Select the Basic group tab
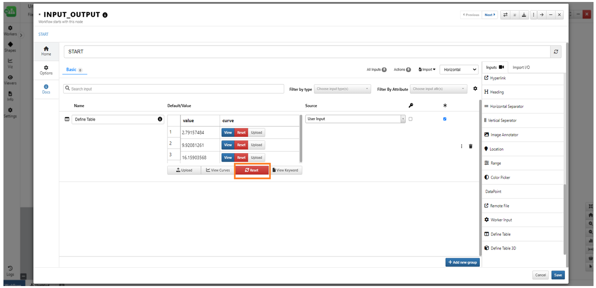Image resolution: width=596 pixels, height=288 pixels. coord(72,70)
